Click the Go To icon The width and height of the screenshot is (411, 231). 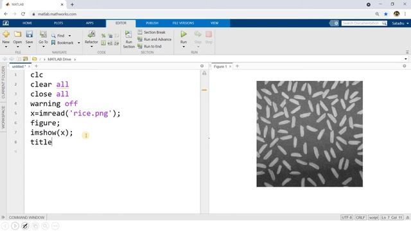43,34
